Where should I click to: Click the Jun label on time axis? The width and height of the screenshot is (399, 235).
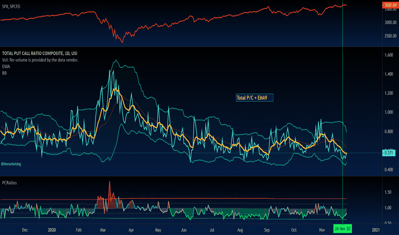(x=184, y=230)
